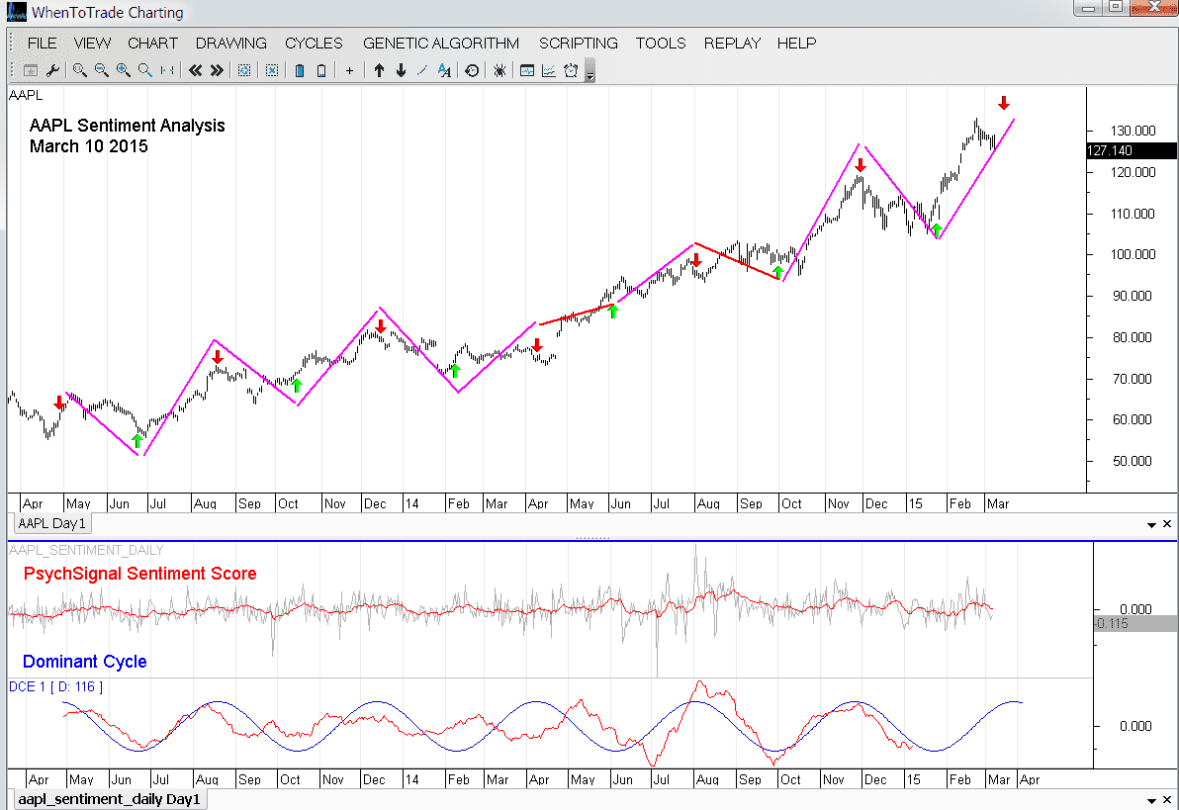Screen dimensions: 1179x810
Task: Select the down arrow signal toolbar icon
Action: 400,69
